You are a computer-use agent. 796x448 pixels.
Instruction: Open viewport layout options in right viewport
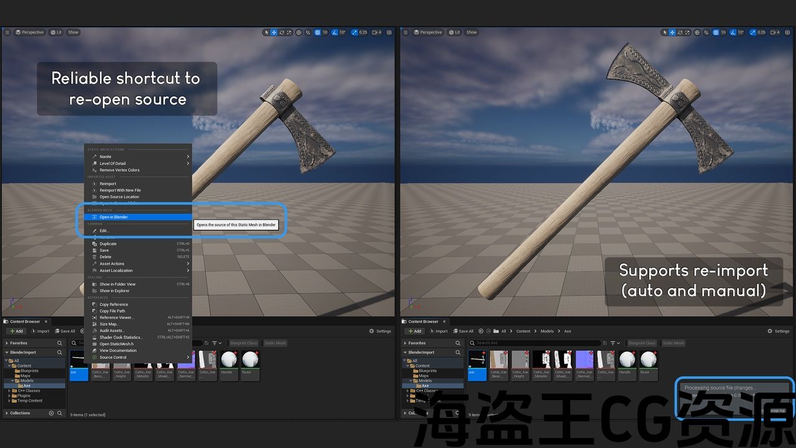pos(788,32)
